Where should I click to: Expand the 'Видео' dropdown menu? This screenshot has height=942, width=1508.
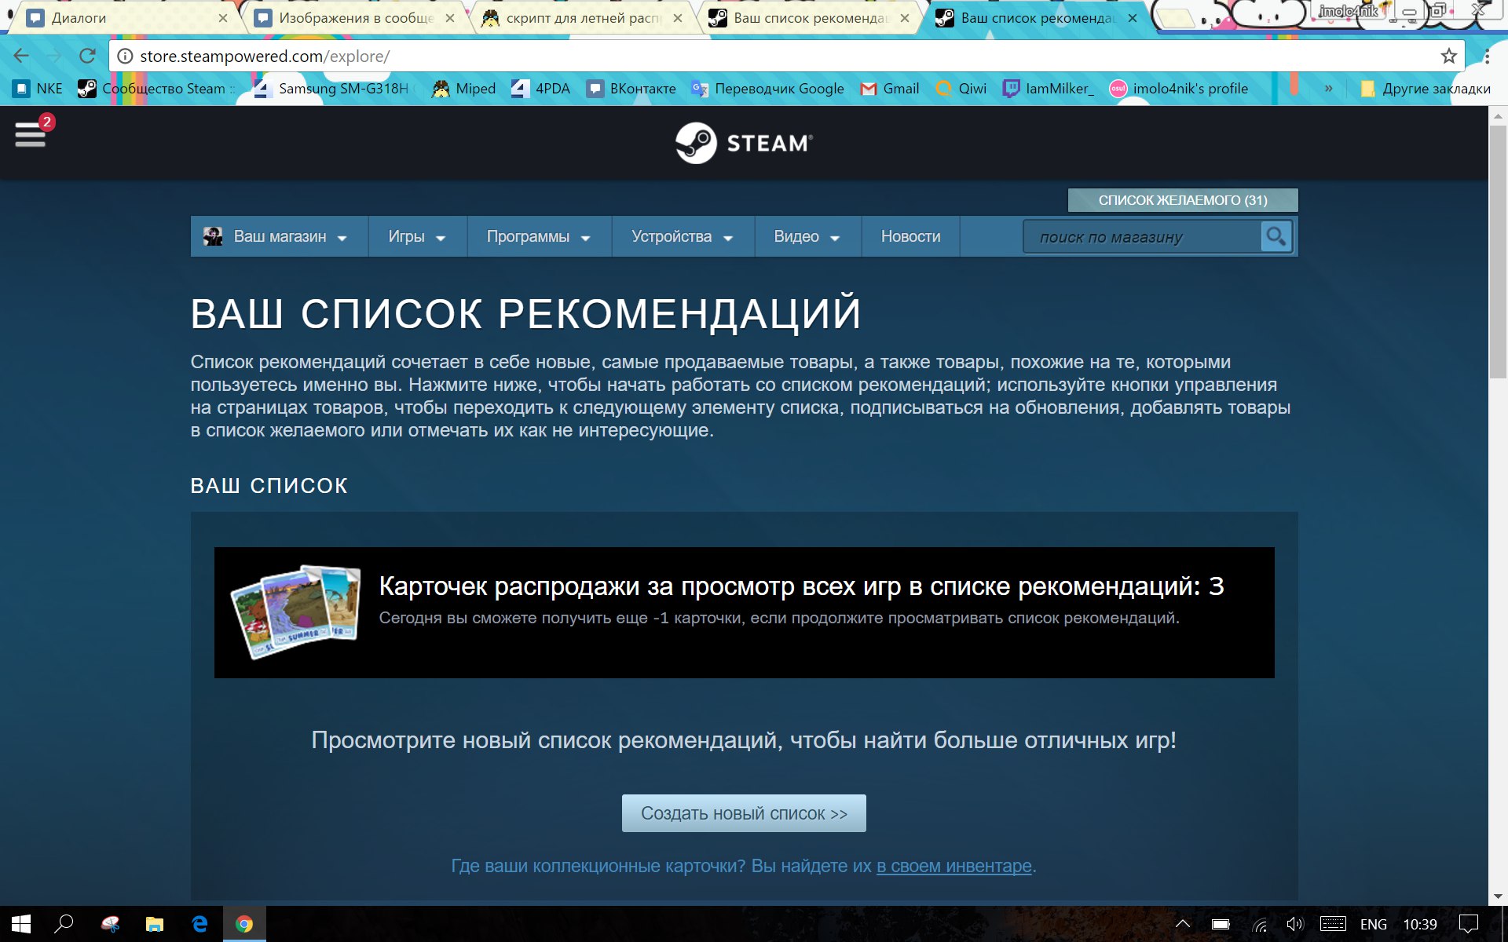807,236
